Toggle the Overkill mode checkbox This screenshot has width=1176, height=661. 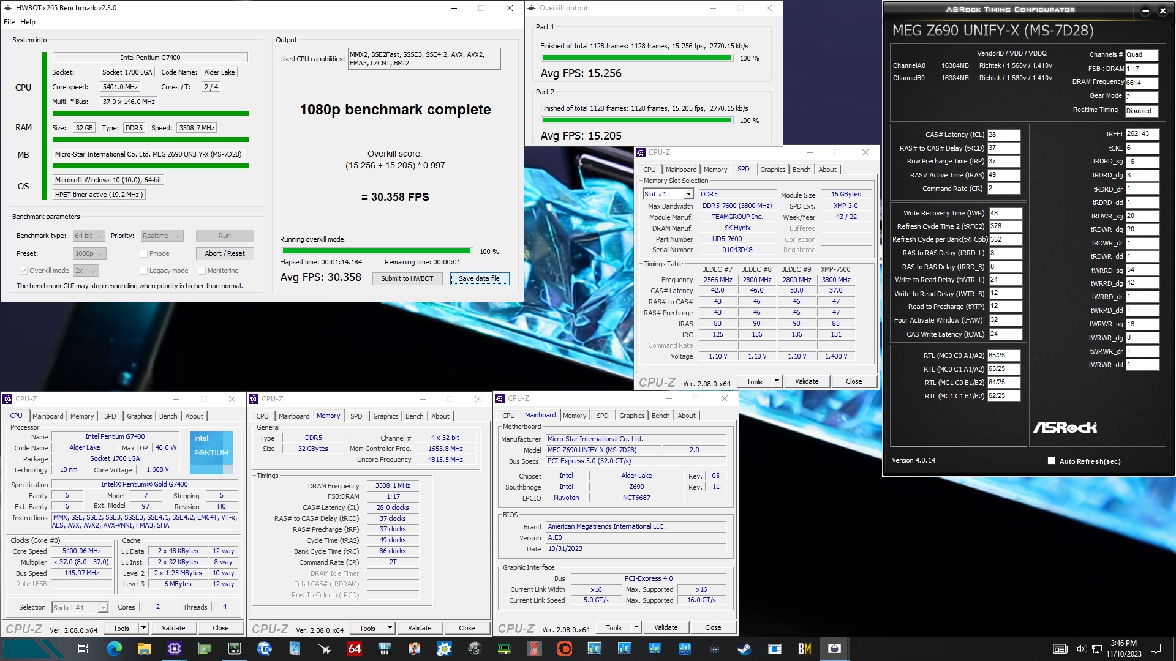(23, 271)
